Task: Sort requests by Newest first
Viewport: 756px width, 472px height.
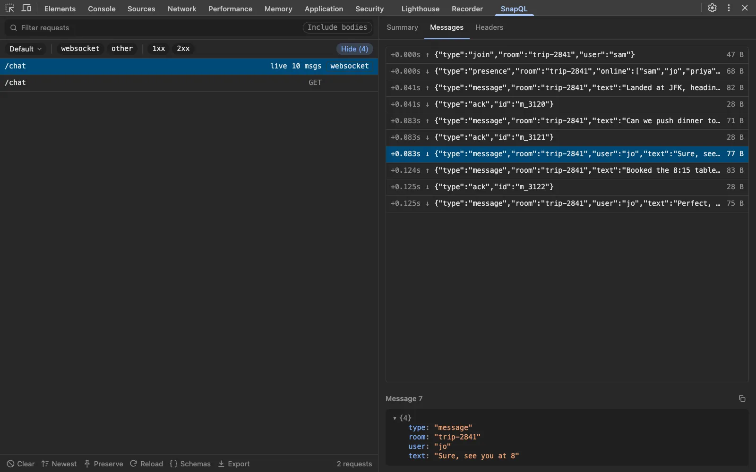Action: click(x=59, y=464)
